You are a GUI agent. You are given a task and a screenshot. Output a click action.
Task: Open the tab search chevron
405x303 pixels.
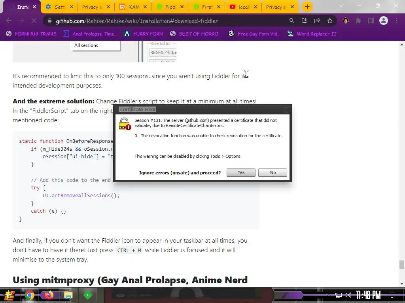pos(341,6)
